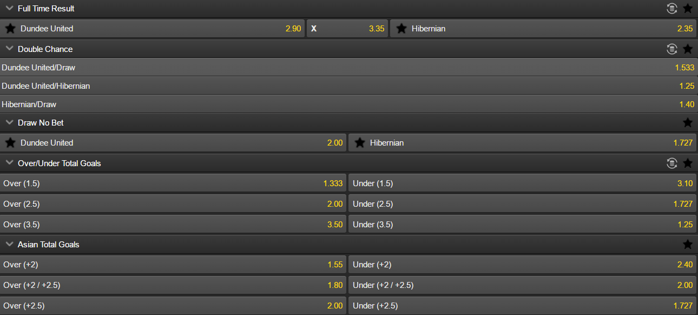Click the cash-out icon on Double Chance
This screenshot has height=315, width=698.
pos(672,49)
